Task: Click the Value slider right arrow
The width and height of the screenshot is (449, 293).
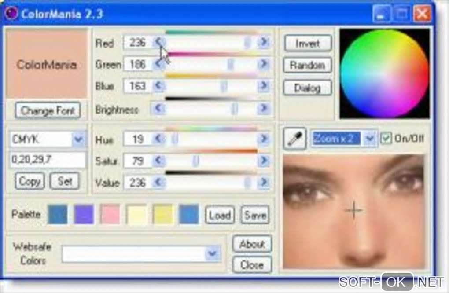Action: [x=263, y=183]
